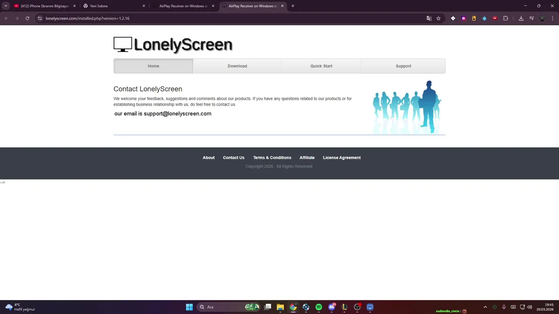Reload the current page

pos(27,18)
